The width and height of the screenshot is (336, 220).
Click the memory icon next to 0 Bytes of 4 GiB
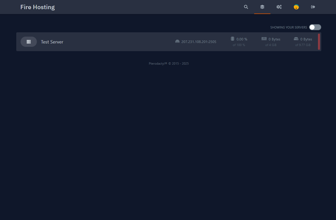(264, 39)
